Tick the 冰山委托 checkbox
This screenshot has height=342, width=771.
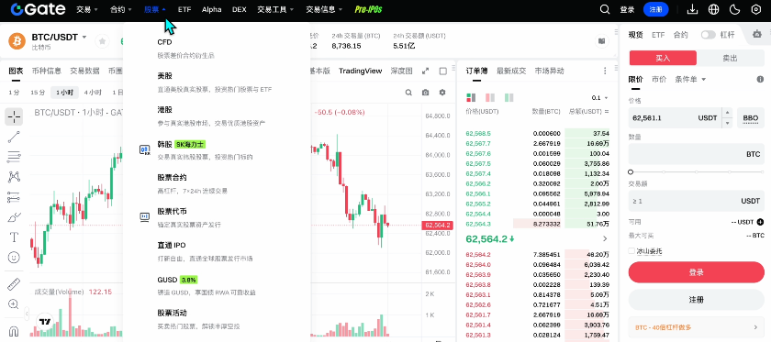(631, 251)
